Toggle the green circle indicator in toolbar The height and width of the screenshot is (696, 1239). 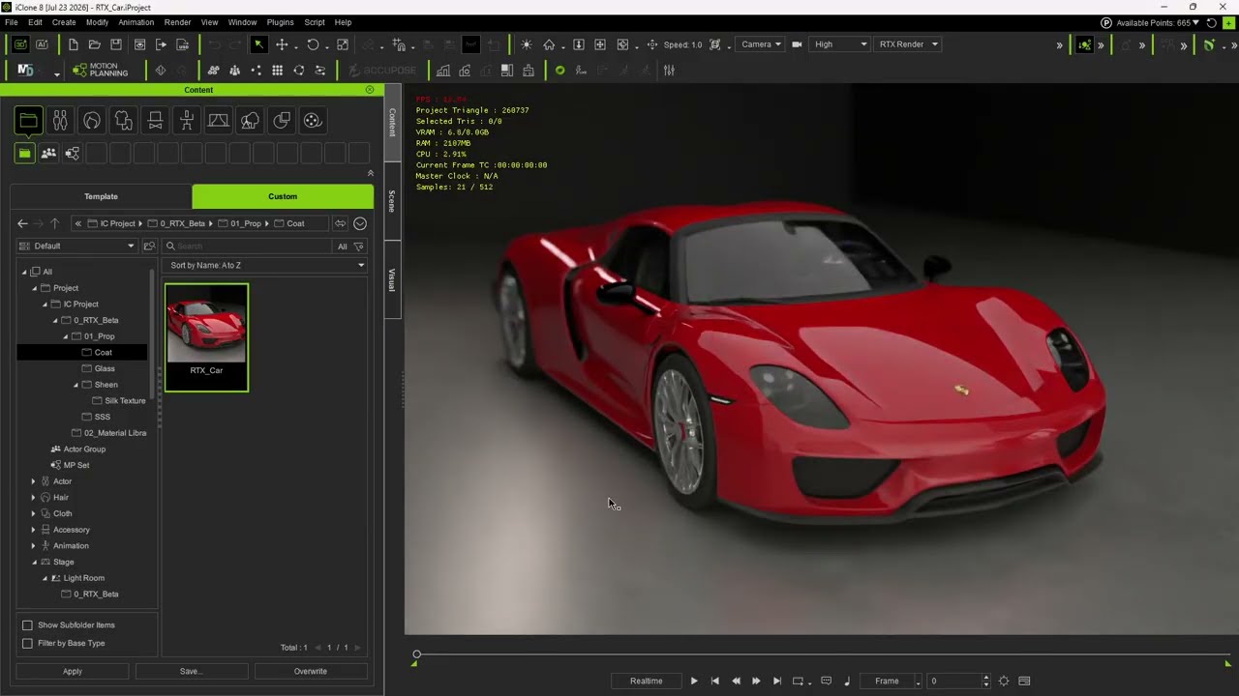(x=559, y=71)
